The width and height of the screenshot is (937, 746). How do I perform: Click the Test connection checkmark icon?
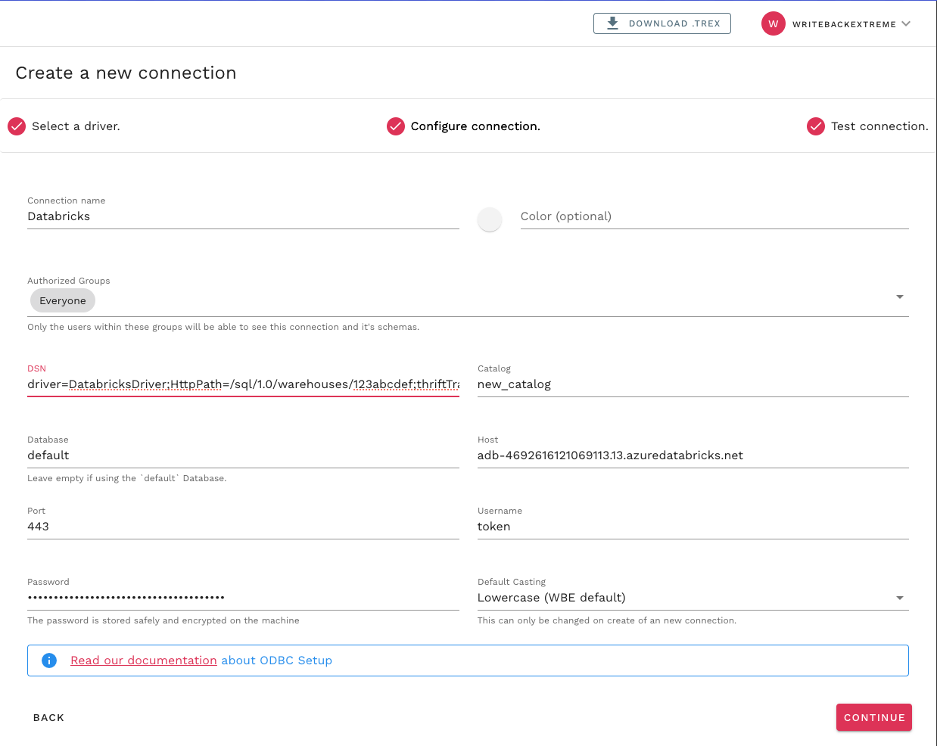coord(816,126)
